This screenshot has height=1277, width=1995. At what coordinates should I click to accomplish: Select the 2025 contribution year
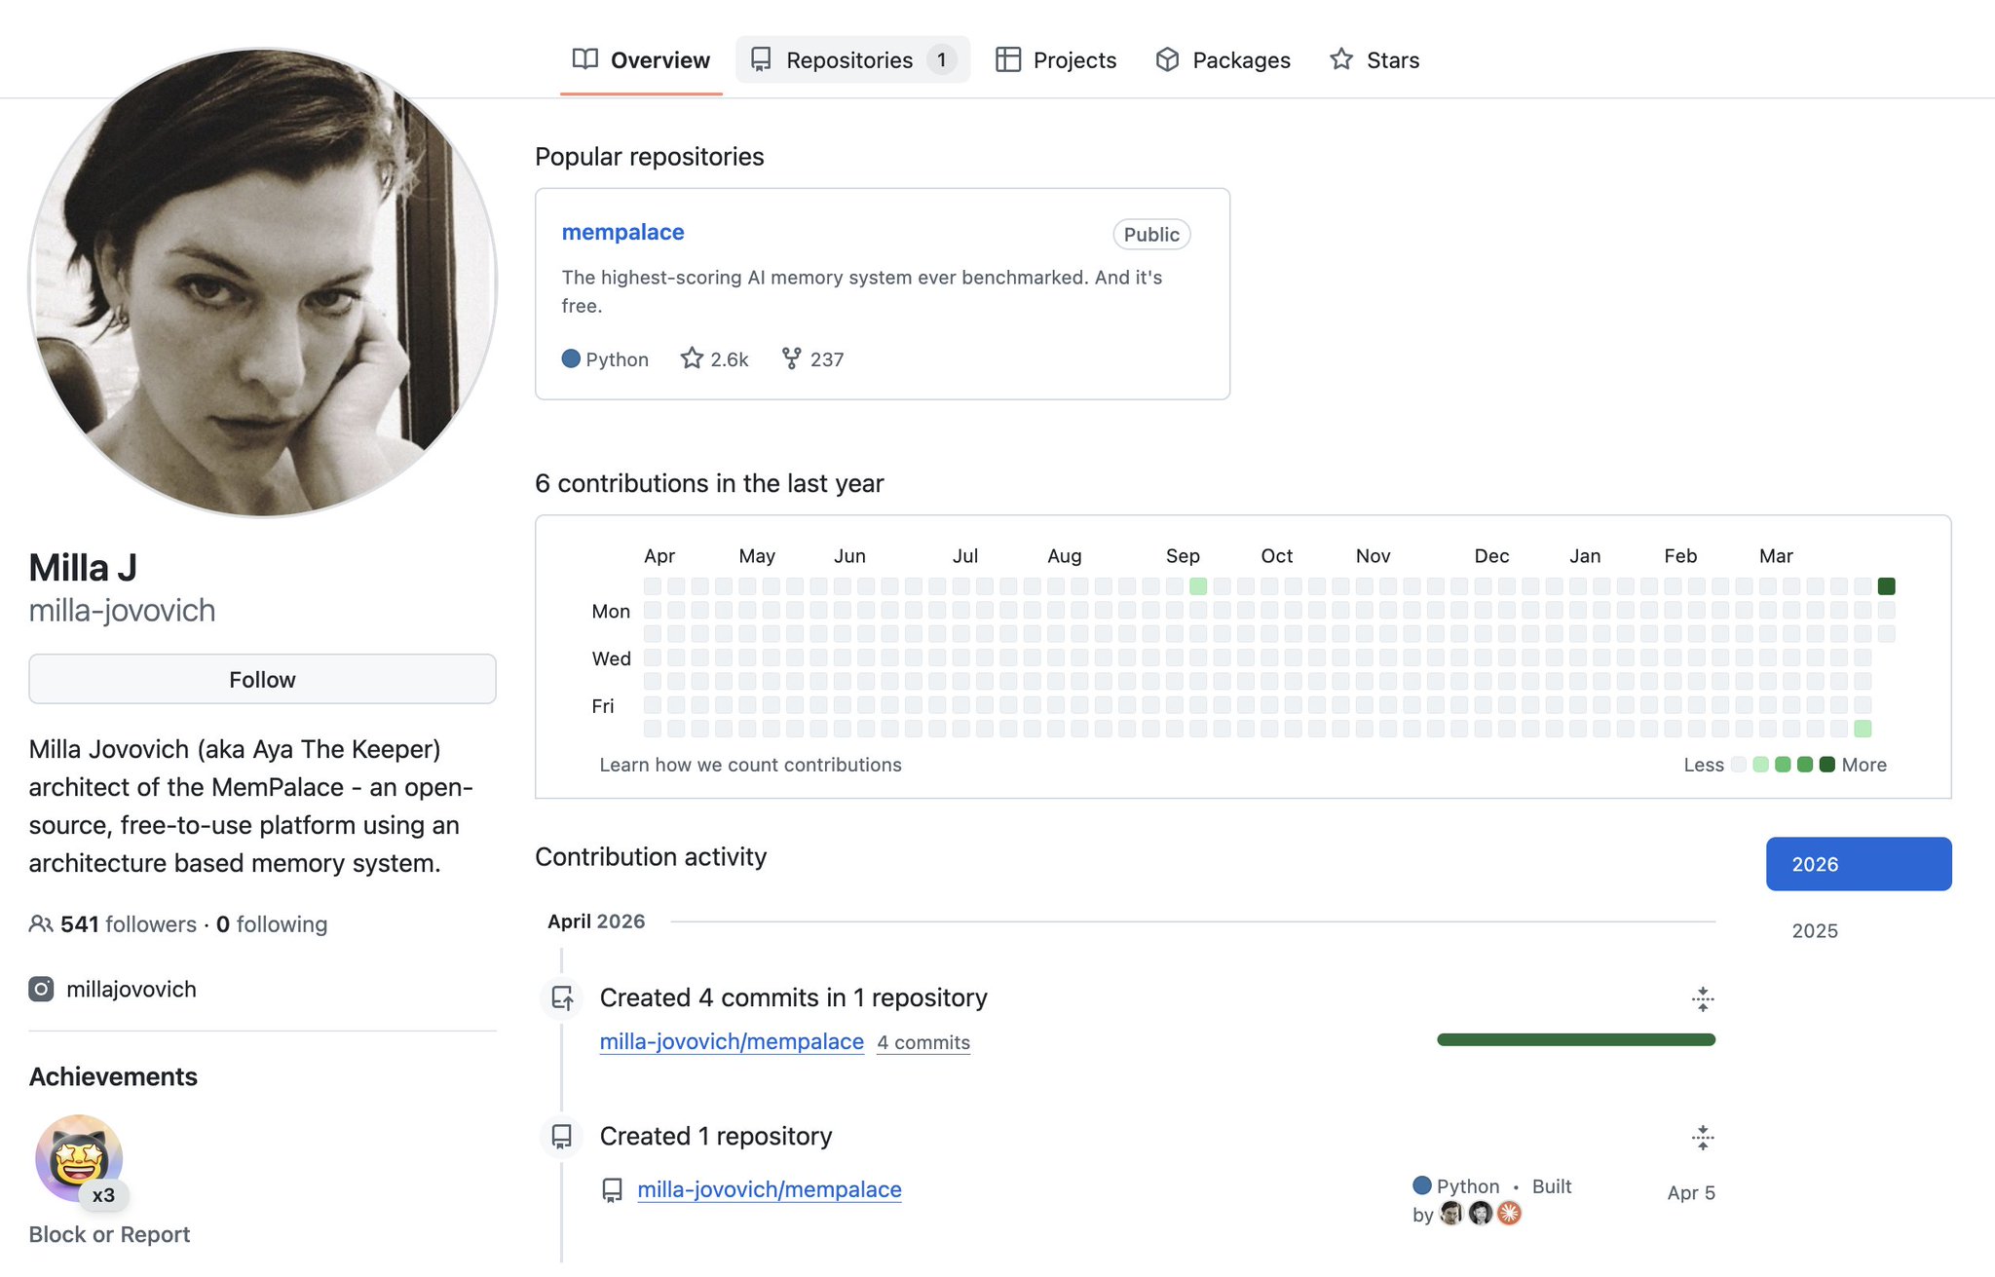1815,930
